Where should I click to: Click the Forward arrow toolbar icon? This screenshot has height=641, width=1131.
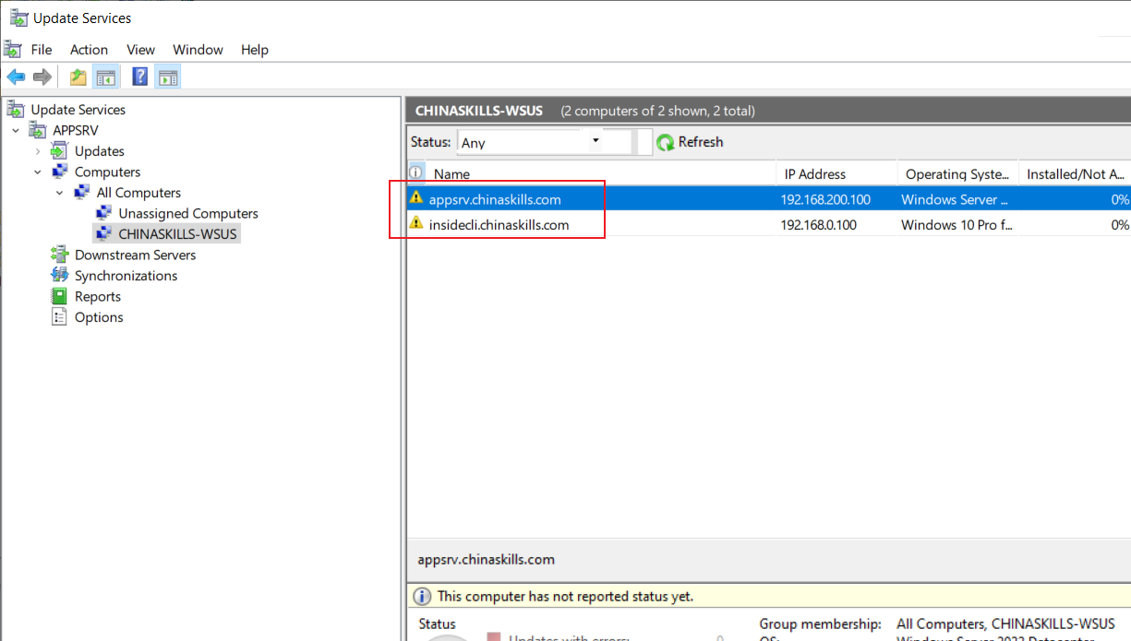click(42, 77)
